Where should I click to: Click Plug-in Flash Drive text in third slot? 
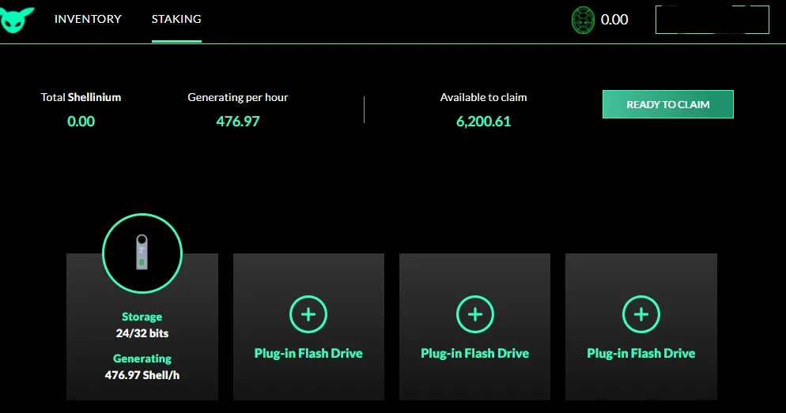point(474,354)
